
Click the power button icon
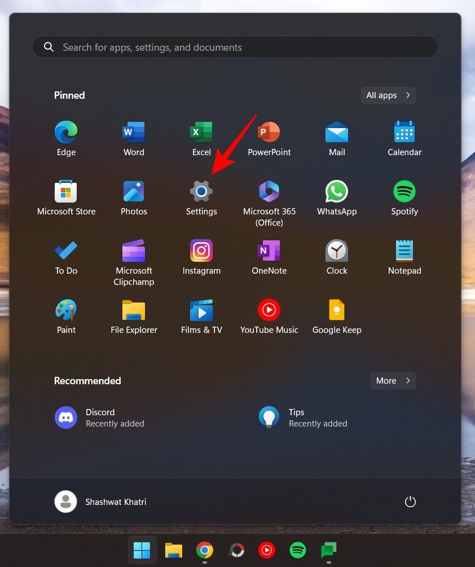(410, 502)
